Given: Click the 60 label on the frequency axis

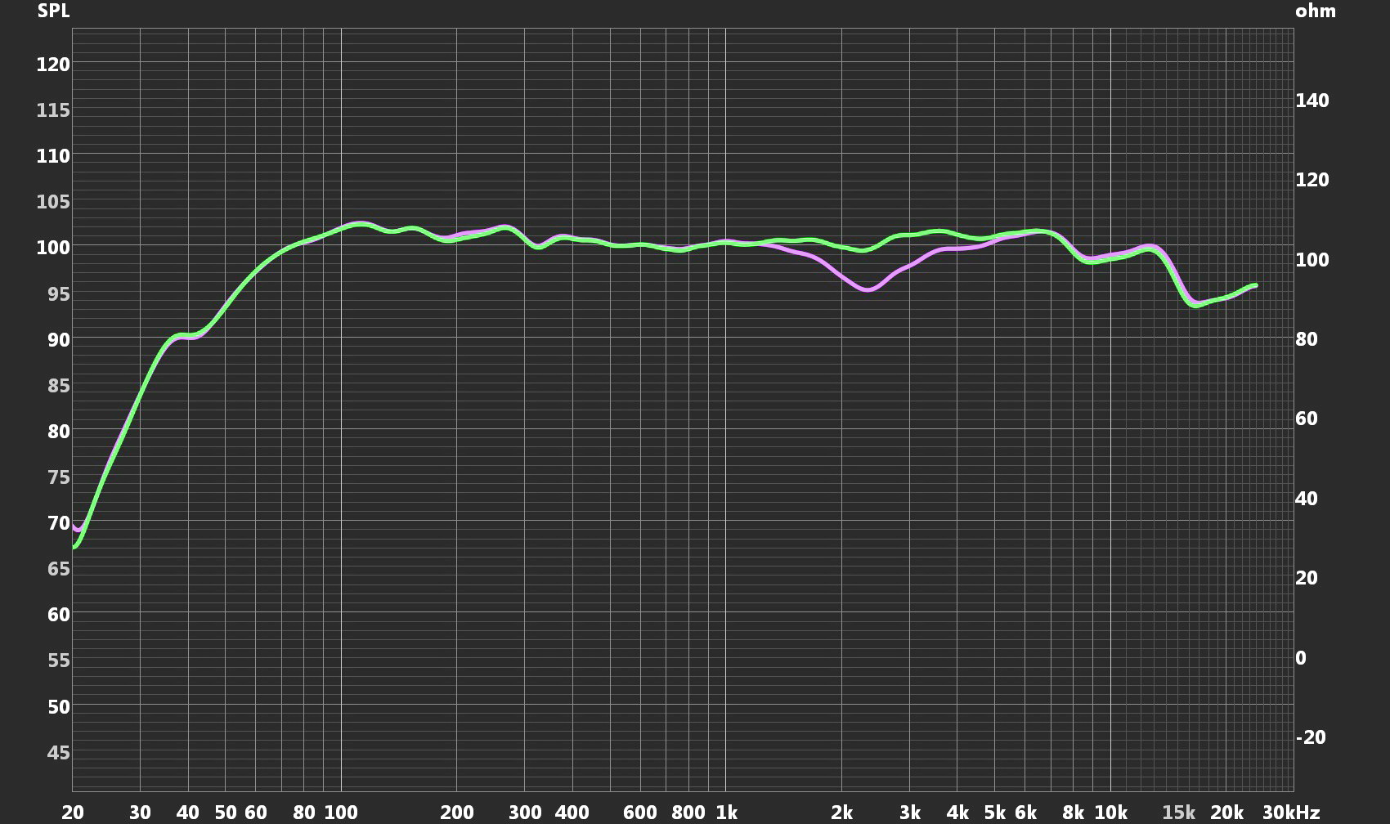Looking at the screenshot, I should point(256,813).
